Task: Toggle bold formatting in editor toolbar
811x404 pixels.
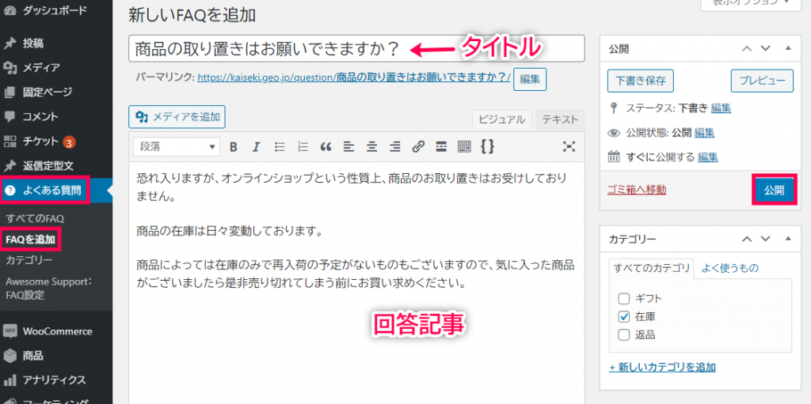Action: (234, 147)
